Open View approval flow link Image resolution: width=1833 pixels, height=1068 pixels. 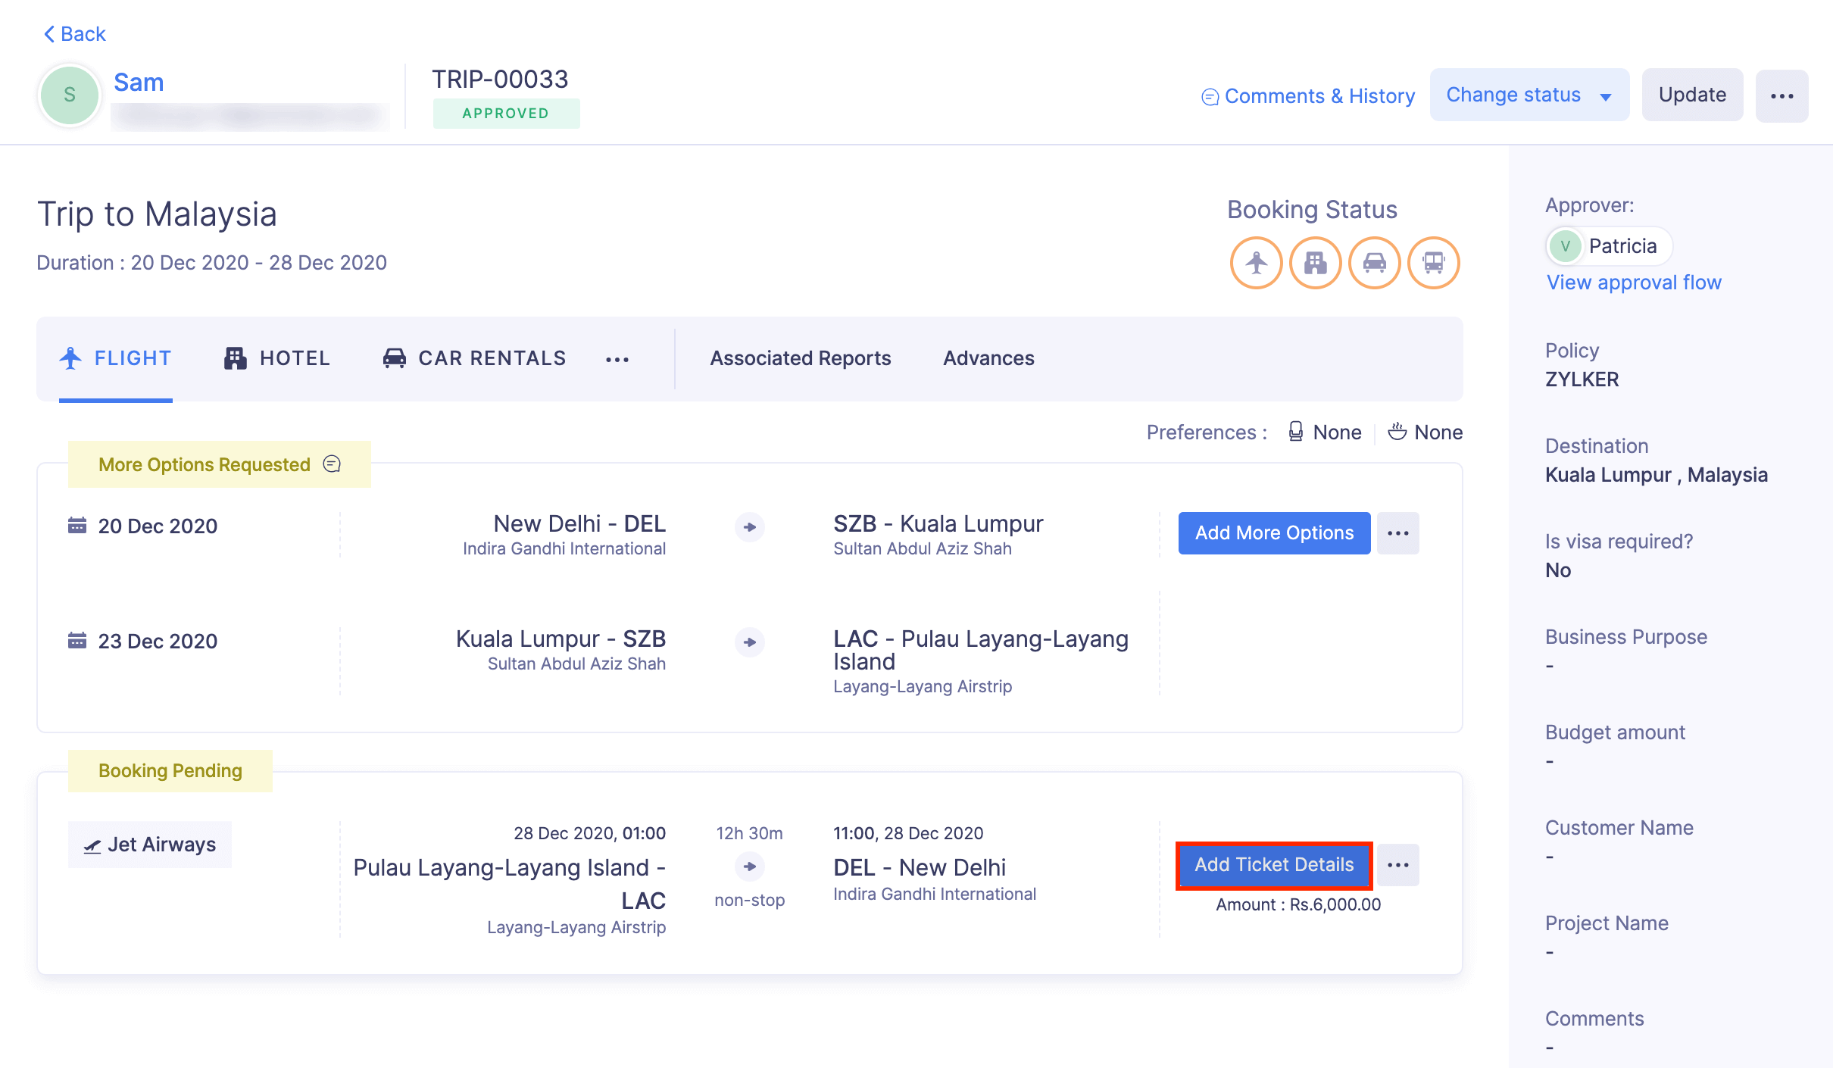pos(1633,282)
